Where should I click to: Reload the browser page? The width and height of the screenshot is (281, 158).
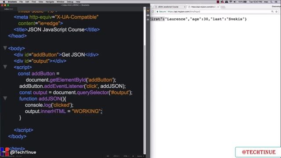click(153, 11)
